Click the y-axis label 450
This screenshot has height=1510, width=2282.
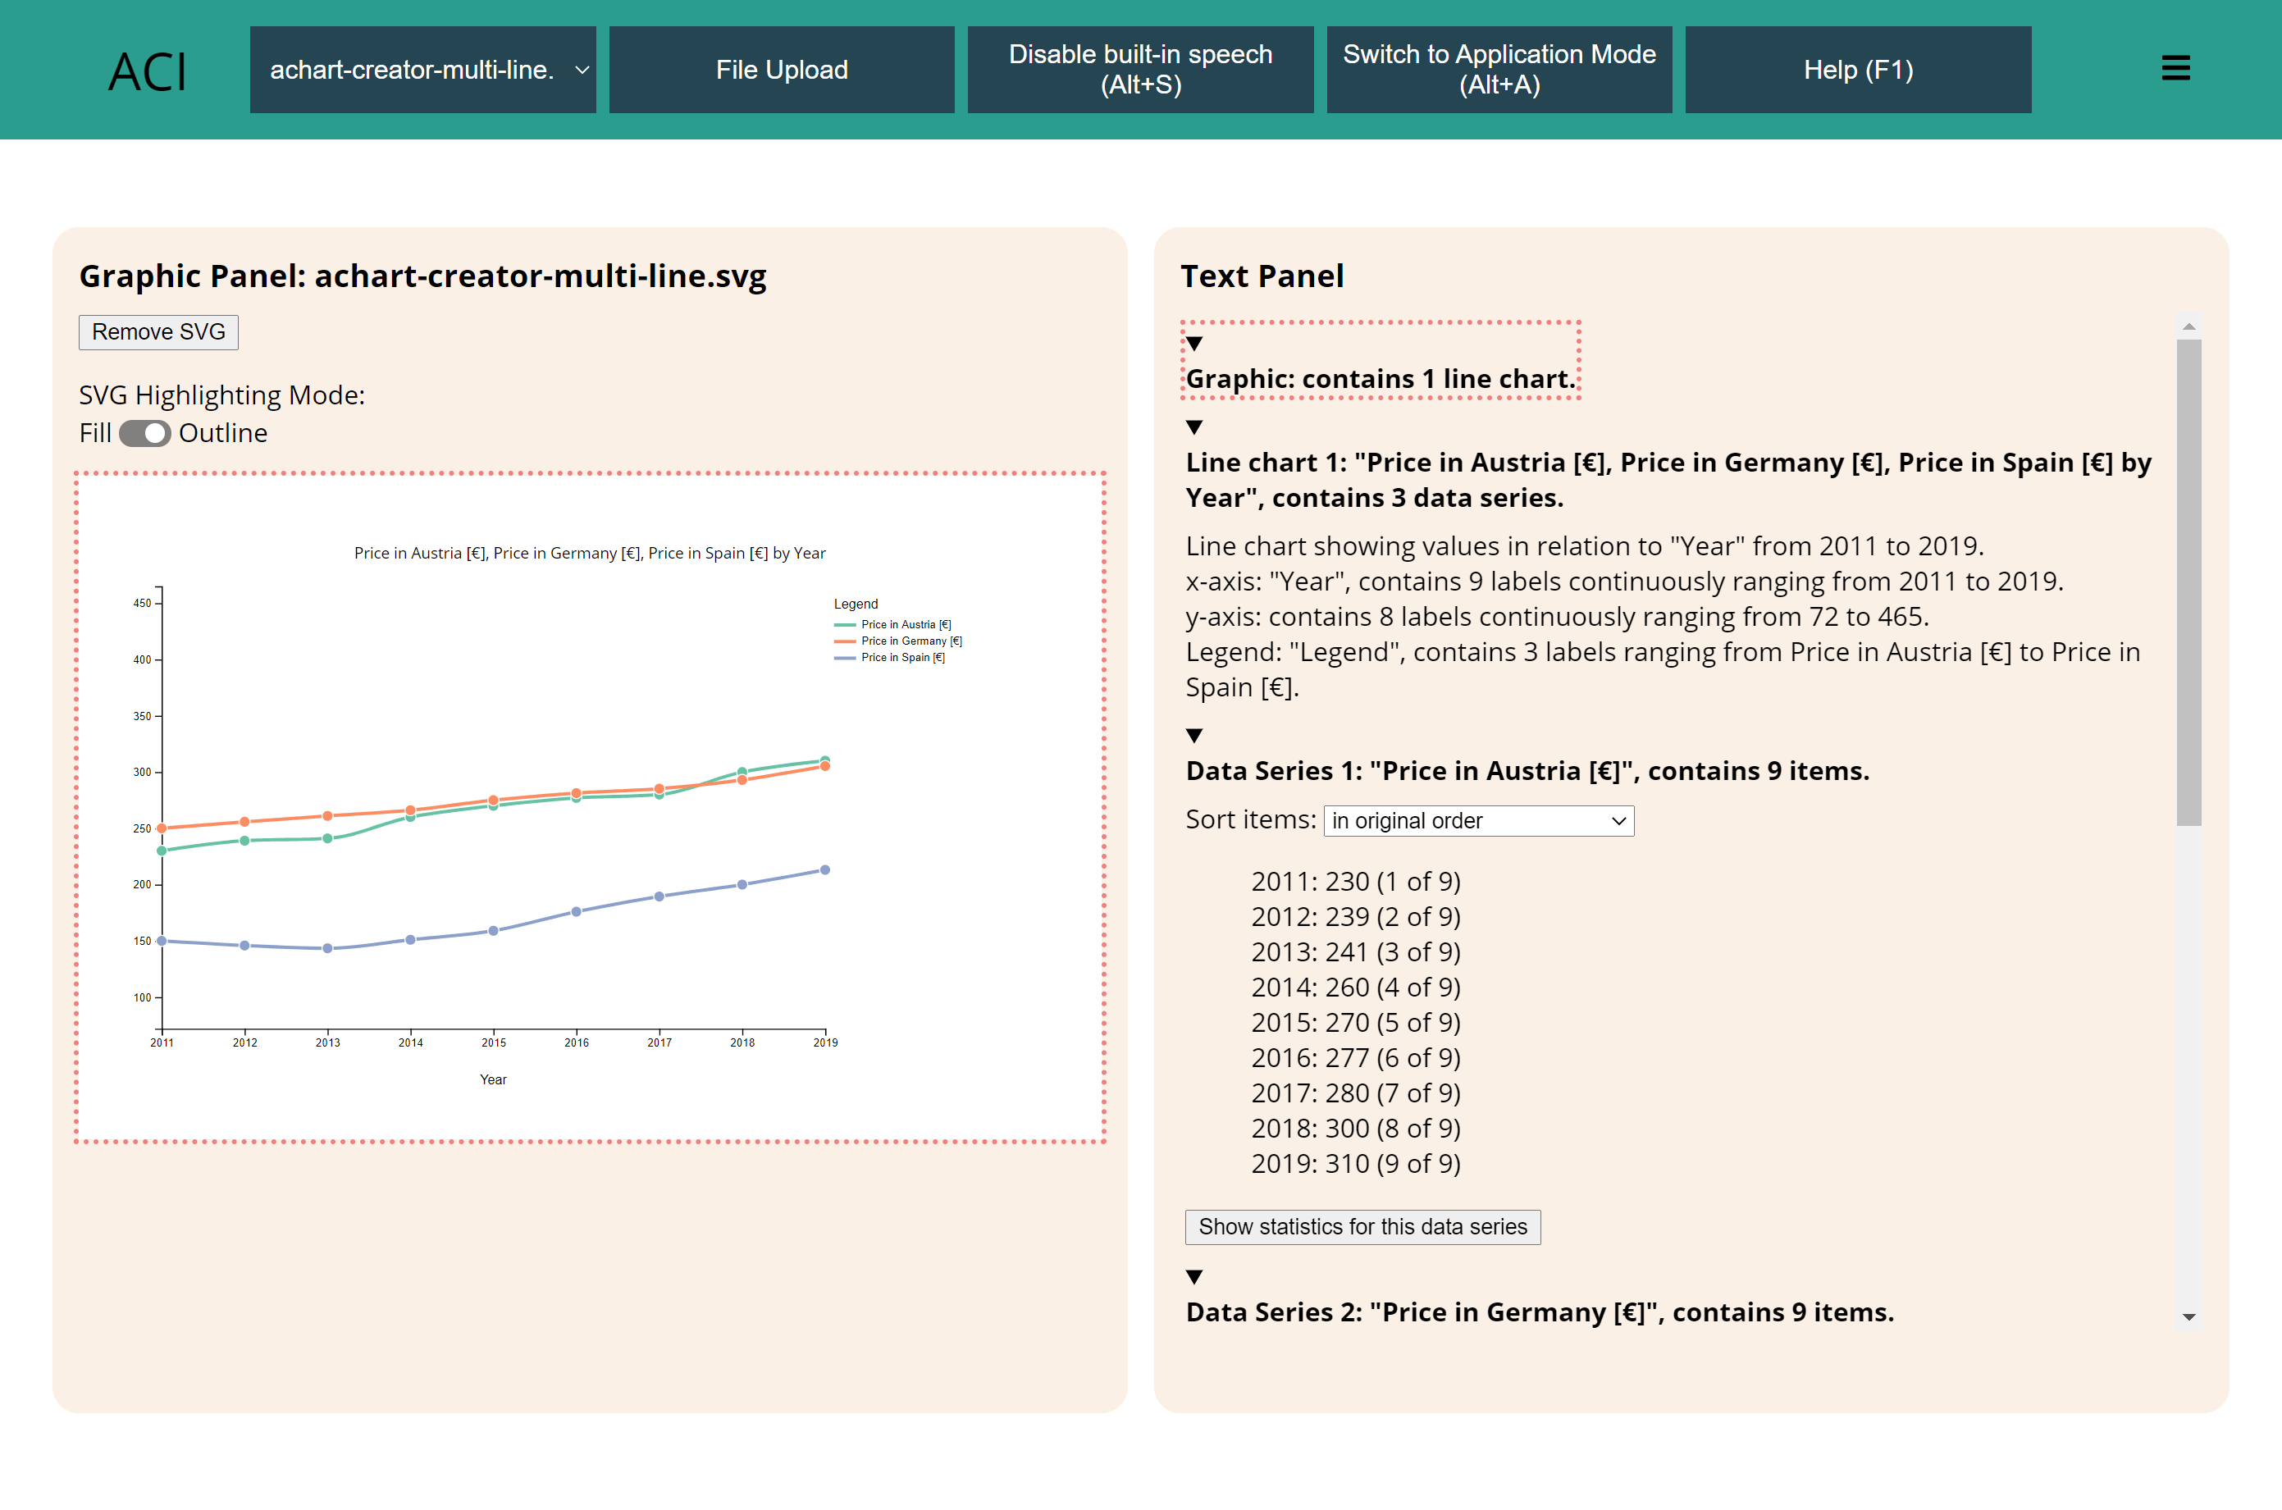142,603
